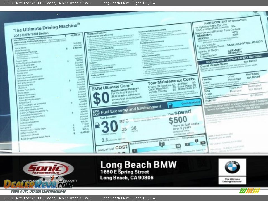Click the 'Frontal Crash' rating label

[x=207, y=81]
